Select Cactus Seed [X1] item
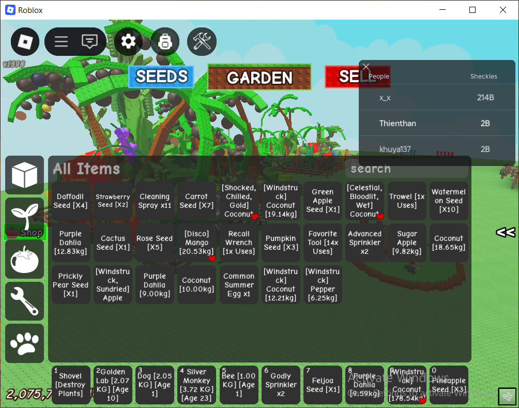 pyautogui.click(x=113, y=243)
